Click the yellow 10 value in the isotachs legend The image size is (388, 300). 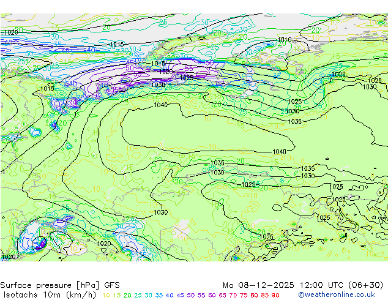point(106,295)
